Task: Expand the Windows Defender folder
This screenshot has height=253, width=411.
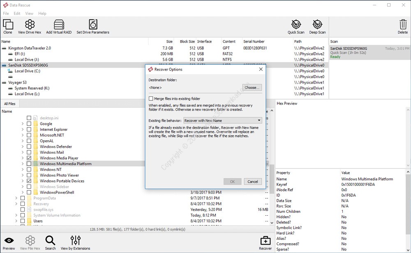Action: (x=23, y=147)
